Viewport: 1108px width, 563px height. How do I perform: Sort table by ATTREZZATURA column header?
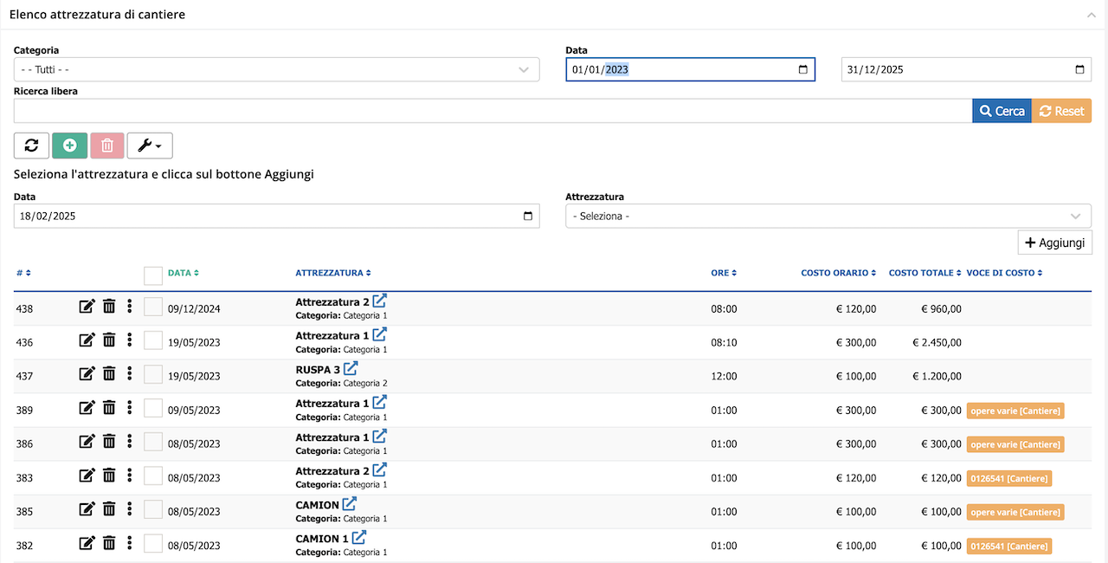[333, 273]
